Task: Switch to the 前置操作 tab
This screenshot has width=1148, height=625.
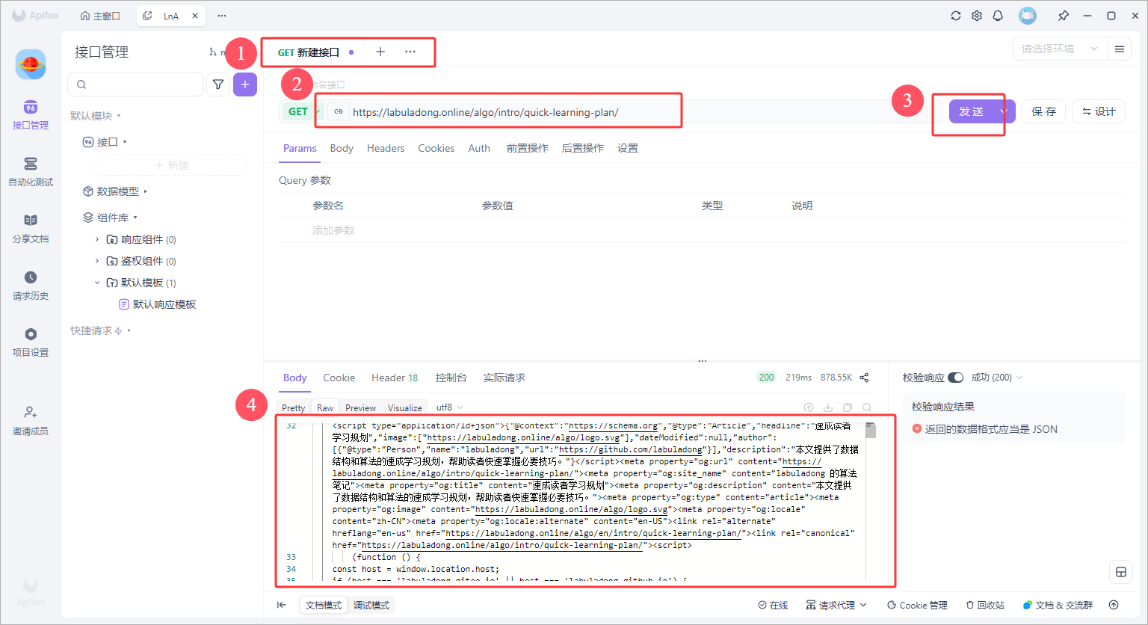Action: pos(528,148)
